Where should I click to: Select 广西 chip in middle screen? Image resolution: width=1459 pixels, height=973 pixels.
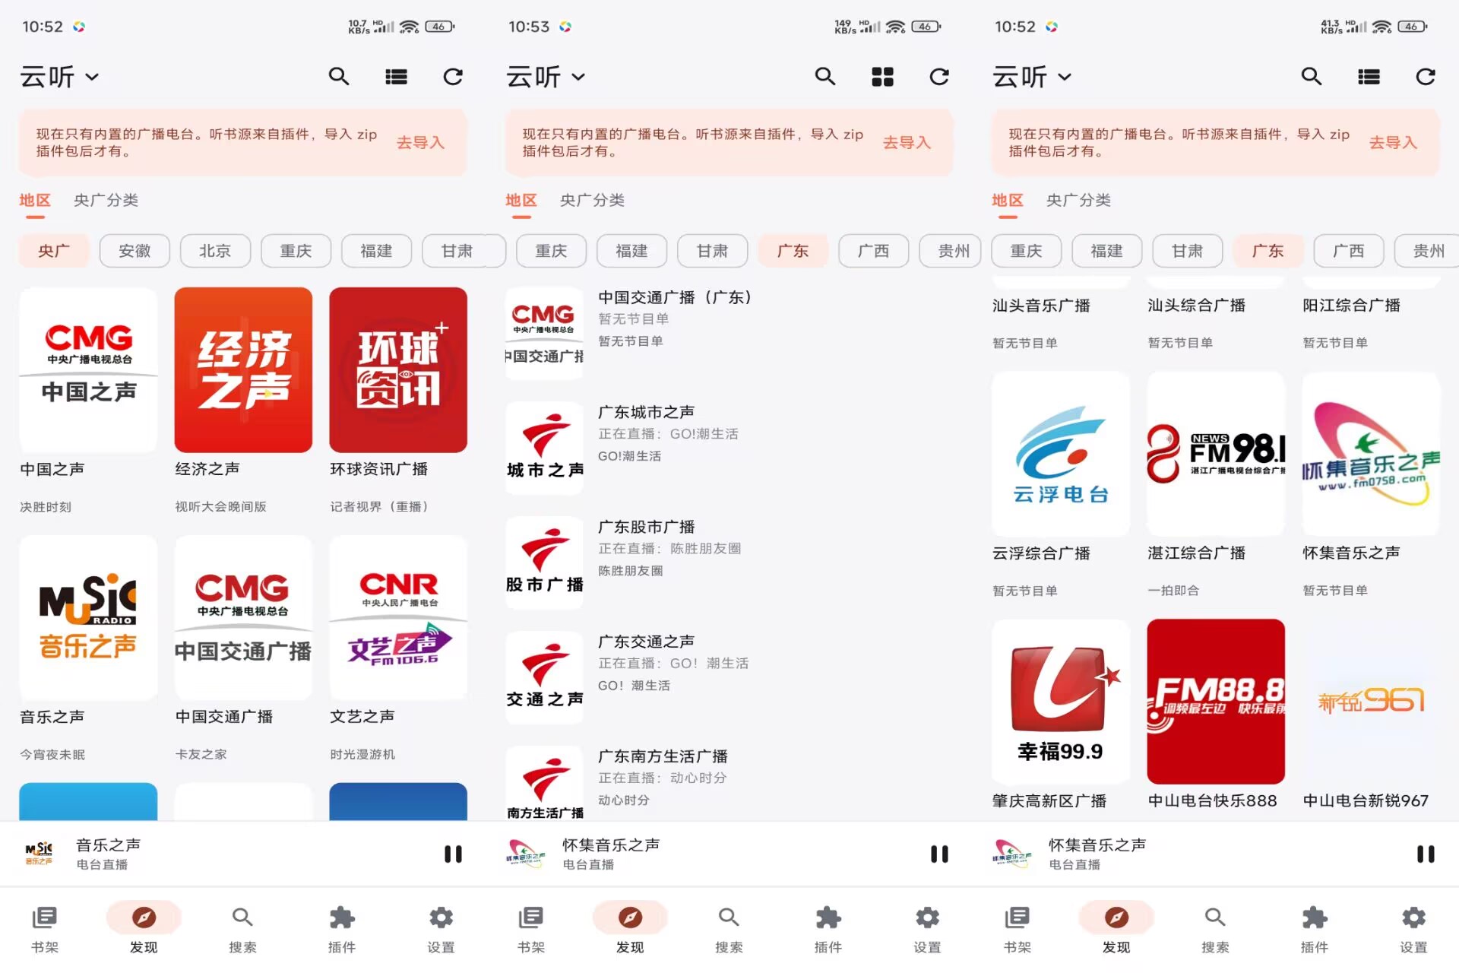[873, 251]
